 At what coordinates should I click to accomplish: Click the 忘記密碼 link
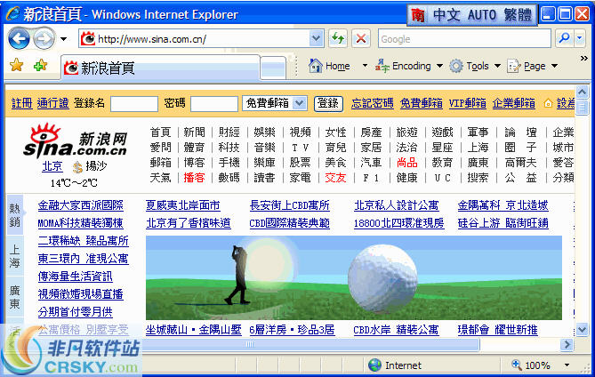pos(373,103)
